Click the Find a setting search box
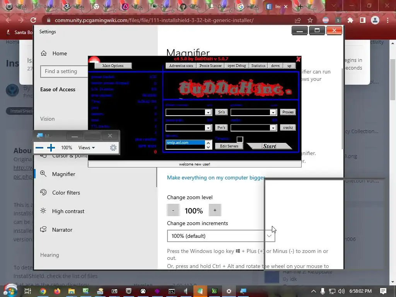The image size is (396, 297). (64, 72)
